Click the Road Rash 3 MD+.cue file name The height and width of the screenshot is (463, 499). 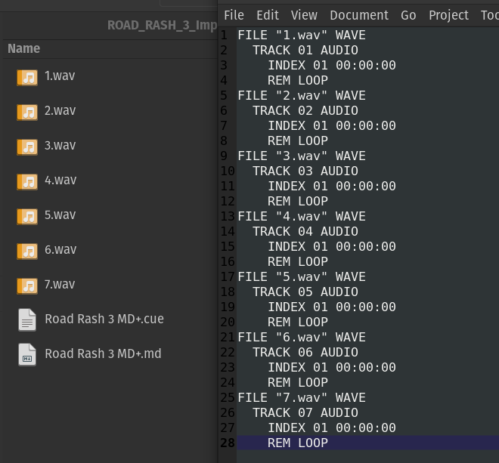(104, 319)
